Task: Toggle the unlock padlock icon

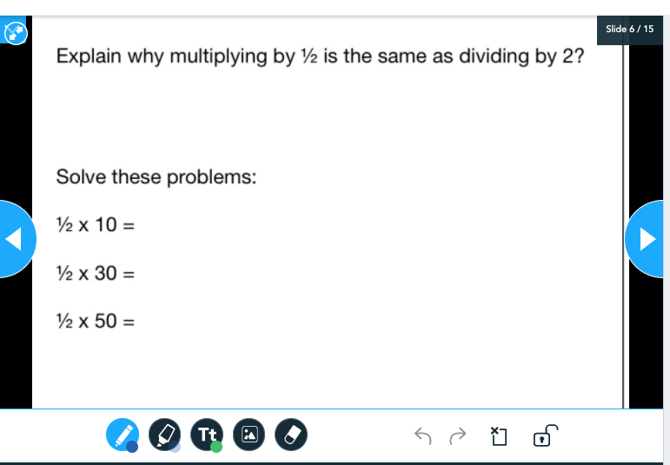Action: [544, 434]
